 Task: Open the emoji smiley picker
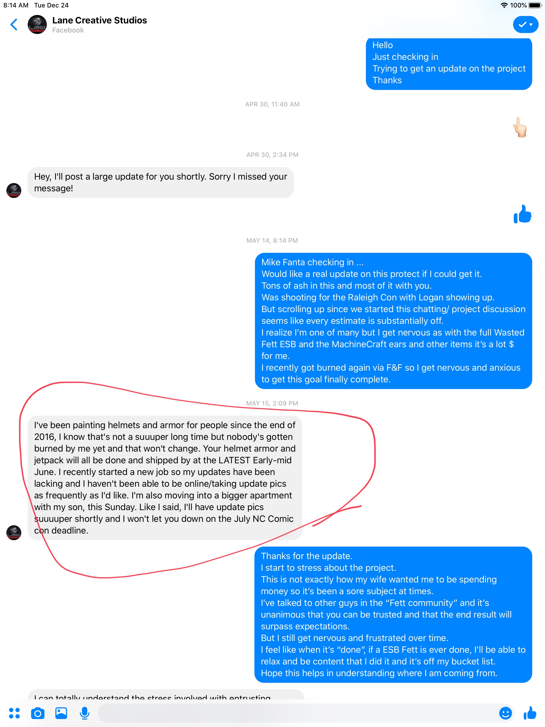[505, 713]
